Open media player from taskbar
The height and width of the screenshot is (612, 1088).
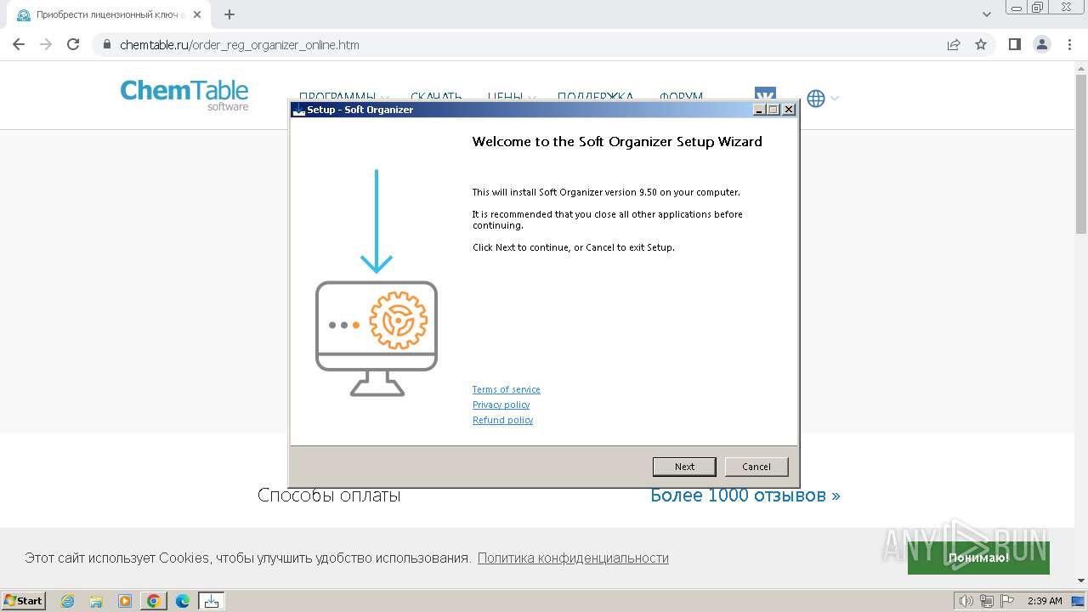[125, 601]
